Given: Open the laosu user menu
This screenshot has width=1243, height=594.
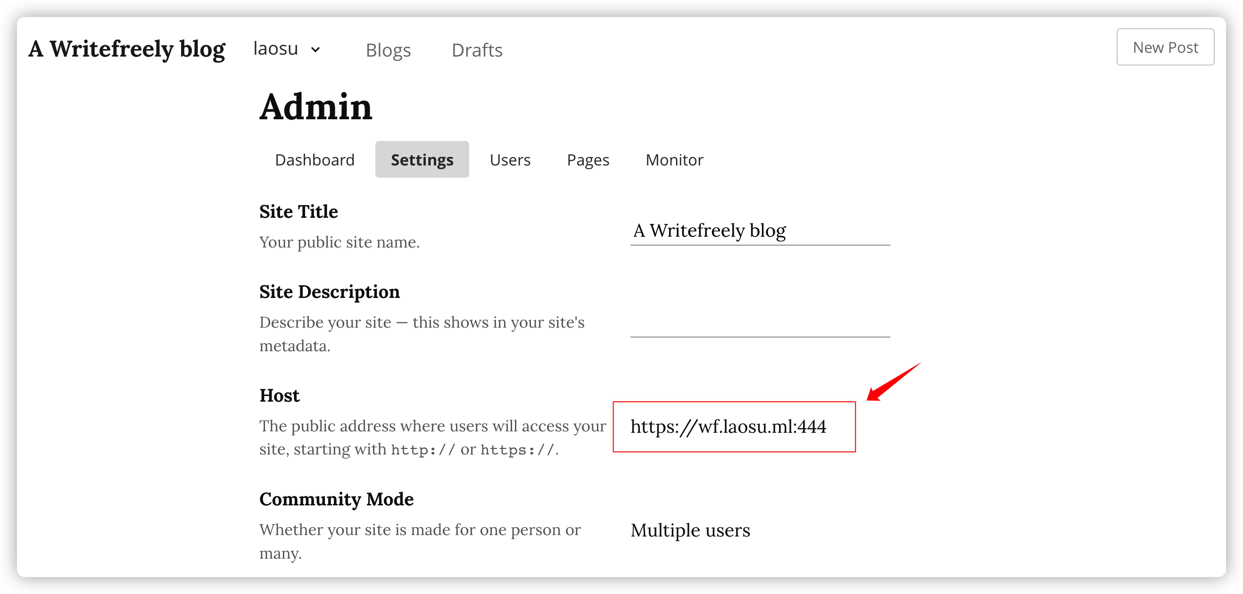Looking at the screenshot, I should (x=276, y=49).
